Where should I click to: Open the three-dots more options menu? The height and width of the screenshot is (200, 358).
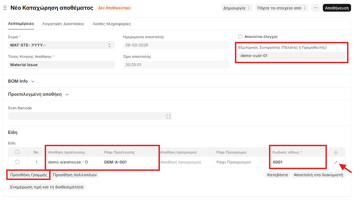coord(315,8)
